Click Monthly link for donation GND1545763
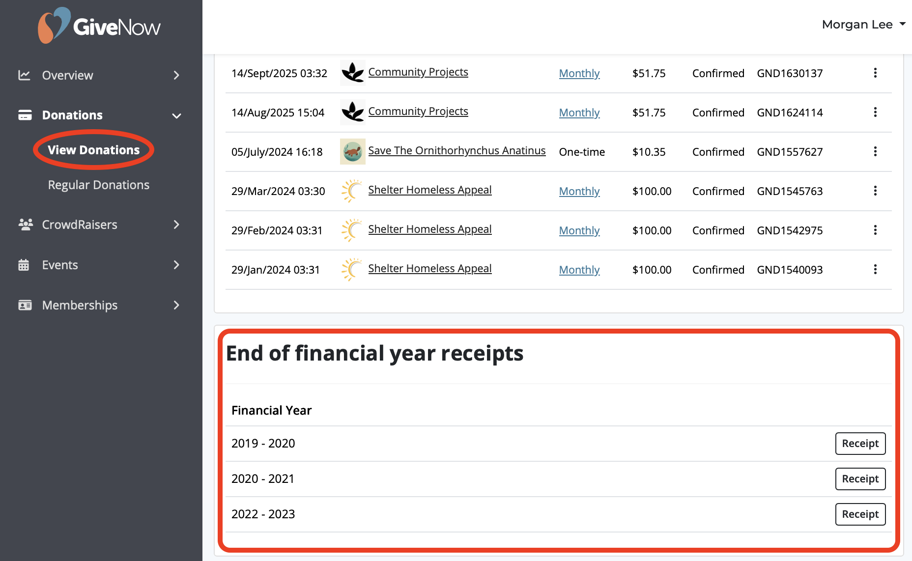Image resolution: width=912 pixels, height=561 pixels. point(579,191)
